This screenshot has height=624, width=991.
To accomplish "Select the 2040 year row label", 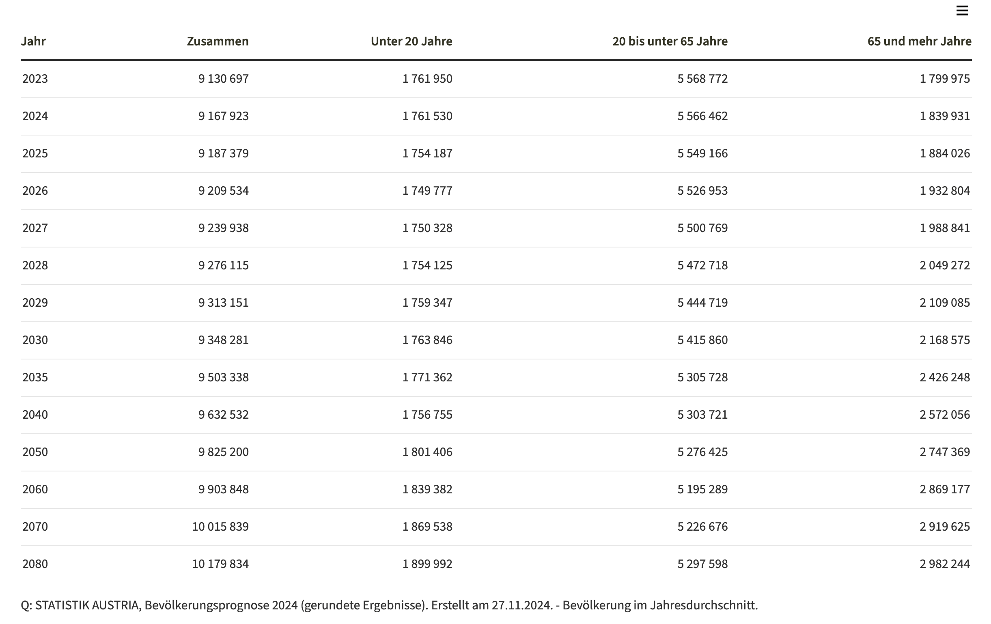I will click(35, 414).
